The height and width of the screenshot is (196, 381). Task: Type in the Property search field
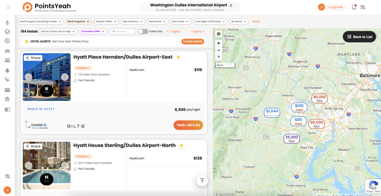[122, 31]
